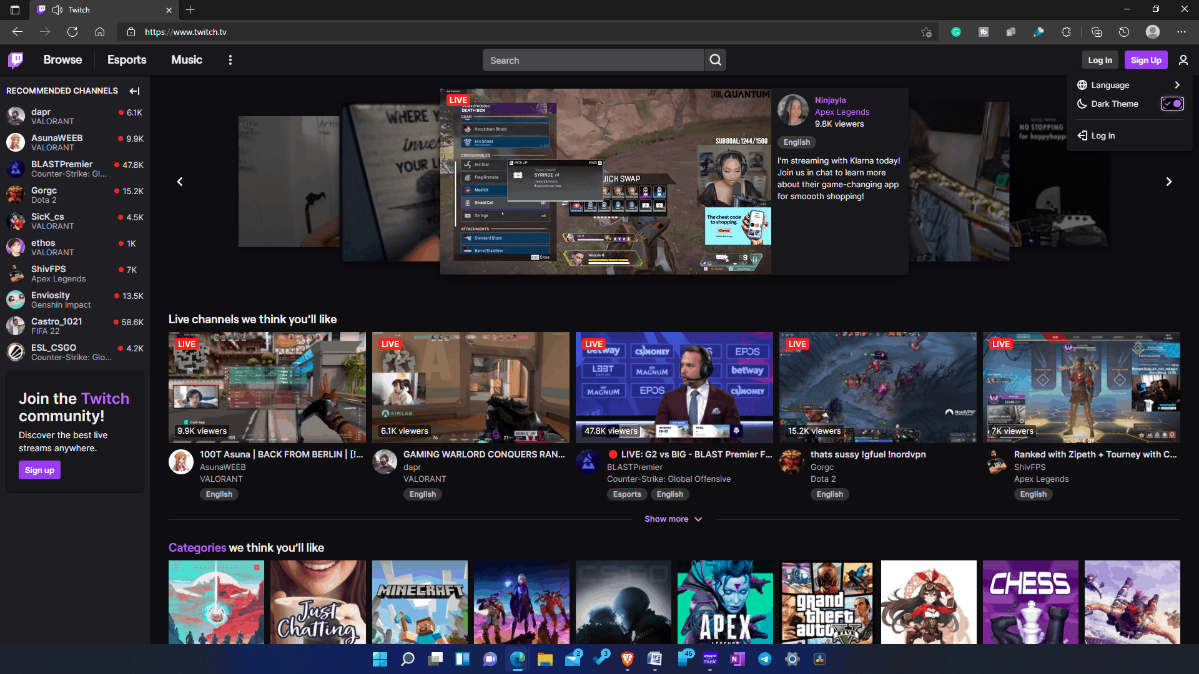Screen dimensions: 1199x674
Task: Click Dark Theme menu label
Action: tap(1115, 104)
